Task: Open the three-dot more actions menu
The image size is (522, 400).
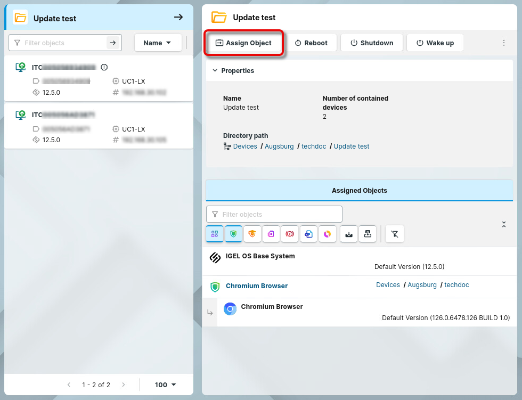Action: click(504, 43)
